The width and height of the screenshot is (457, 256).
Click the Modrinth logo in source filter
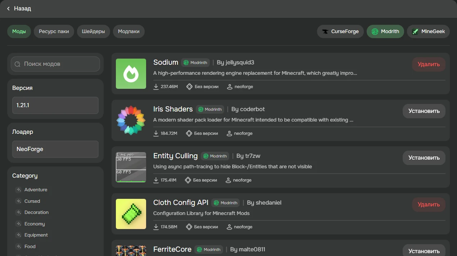[375, 32]
